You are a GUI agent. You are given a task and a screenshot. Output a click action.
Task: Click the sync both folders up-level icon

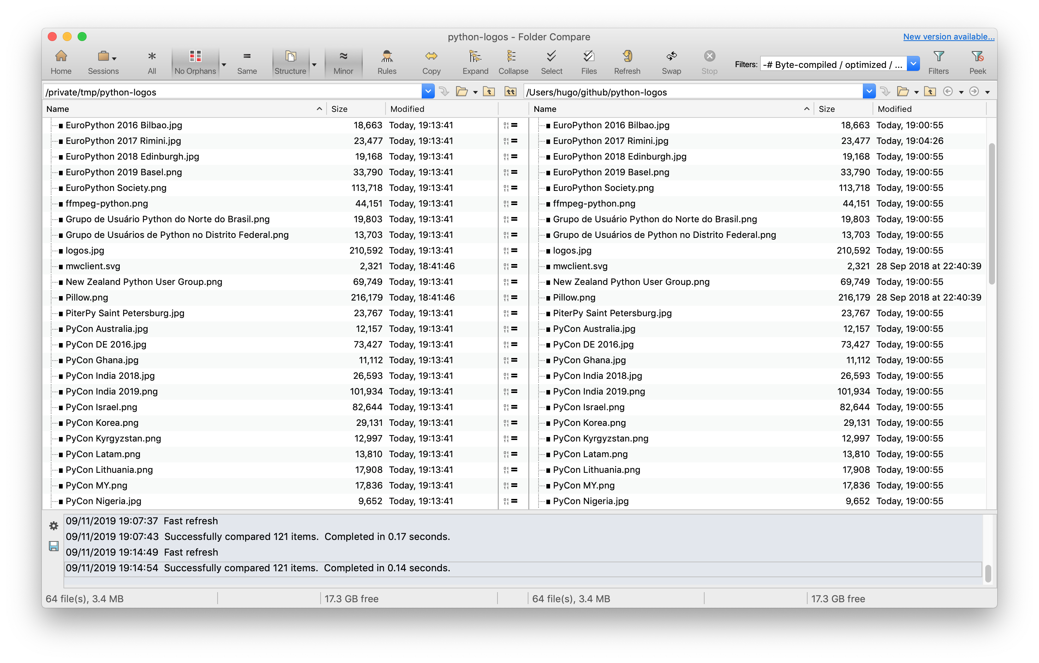point(511,91)
